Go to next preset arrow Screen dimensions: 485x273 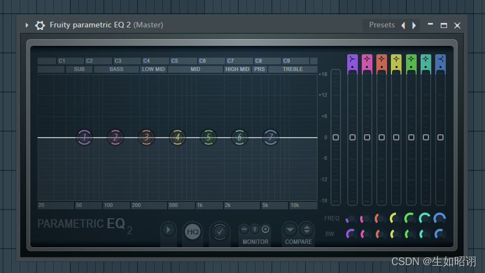click(414, 25)
